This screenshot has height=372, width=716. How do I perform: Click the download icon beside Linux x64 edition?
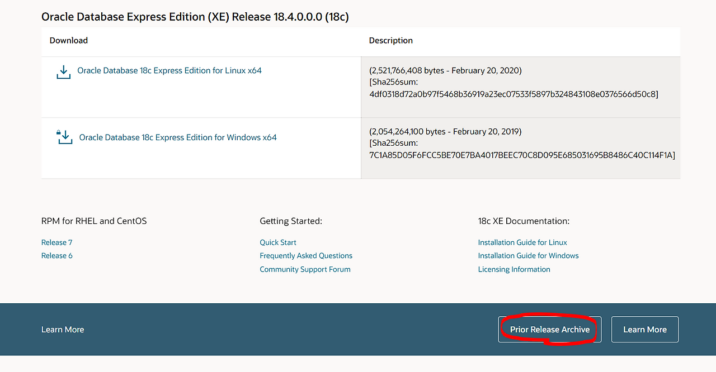coord(64,72)
